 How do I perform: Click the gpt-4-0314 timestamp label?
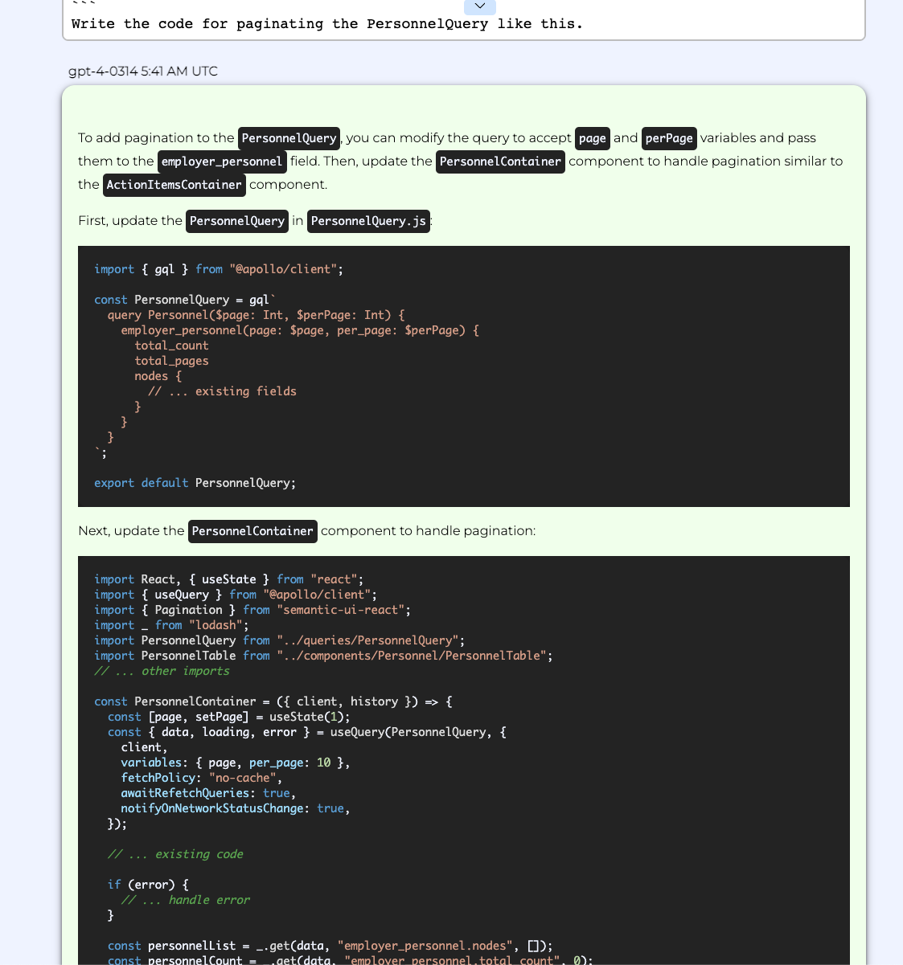click(143, 71)
